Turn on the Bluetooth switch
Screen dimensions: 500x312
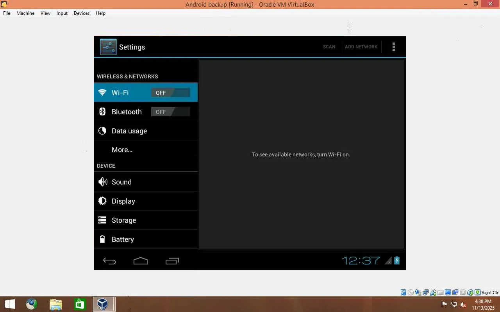point(171,112)
